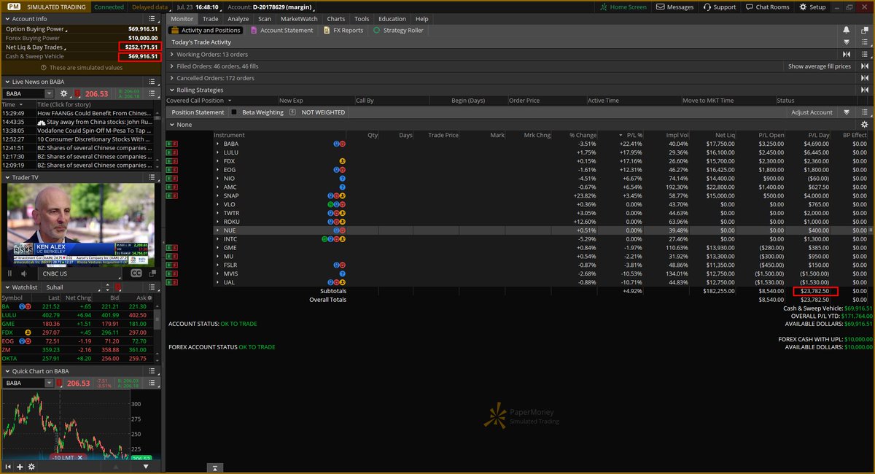The width and height of the screenshot is (875, 474).
Task: Open Live News gadget menu
Action: point(152,81)
